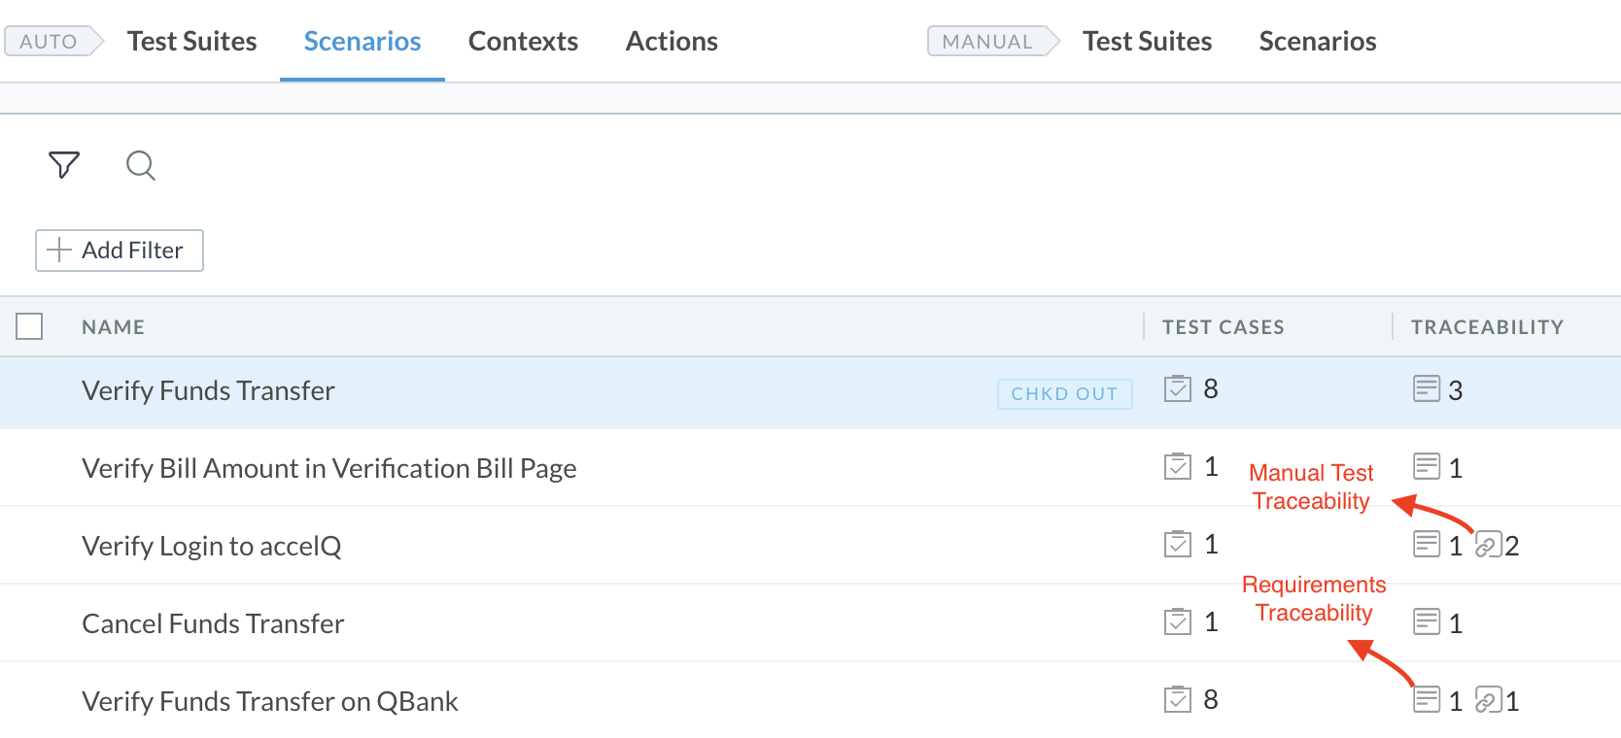Click the Add Filter button

(120, 251)
